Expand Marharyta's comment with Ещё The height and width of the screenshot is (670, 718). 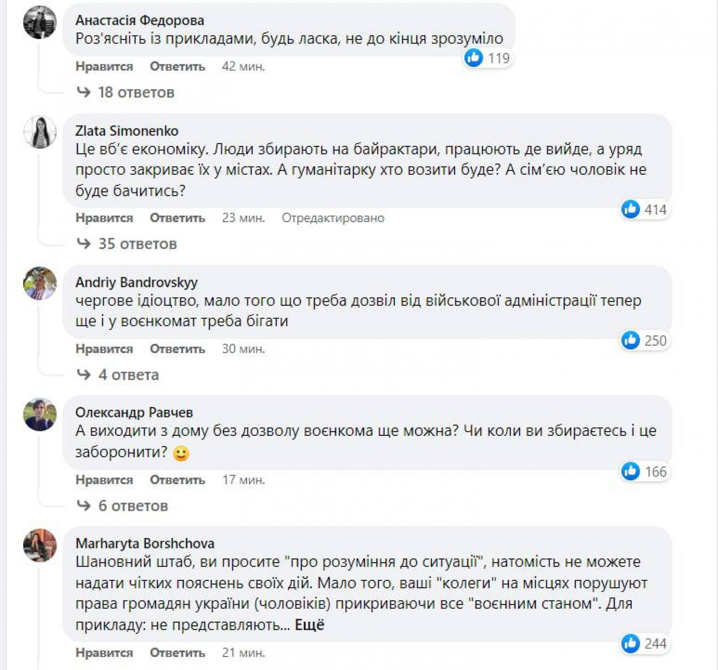click(309, 625)
